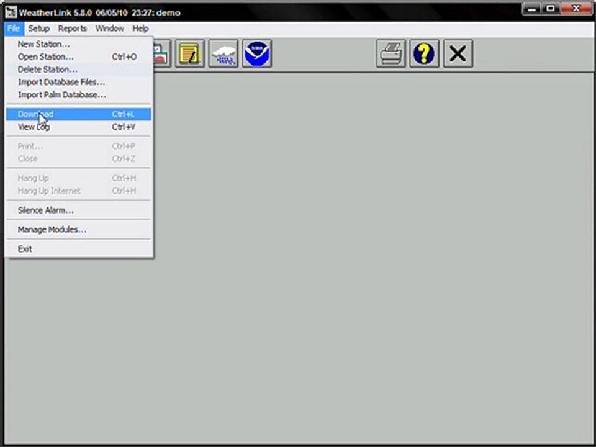The width and height of the screenshot is (596, 447).
Task: Click the partially hidden toolbar icon beside the menu
Action: 162,53
